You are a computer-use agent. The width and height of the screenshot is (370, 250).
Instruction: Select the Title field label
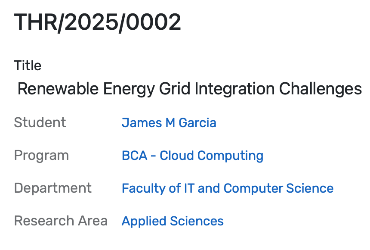28,66
